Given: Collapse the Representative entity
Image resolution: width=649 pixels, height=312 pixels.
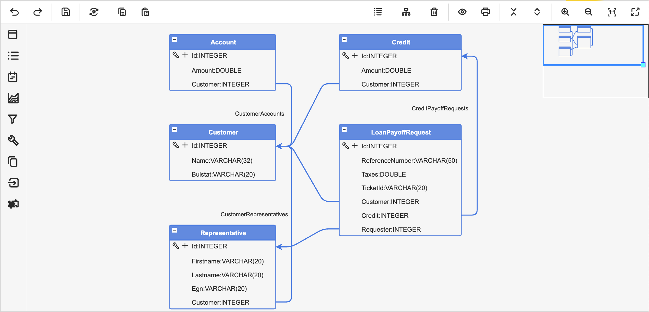Looking at the screenshot, I should point(174,230).
